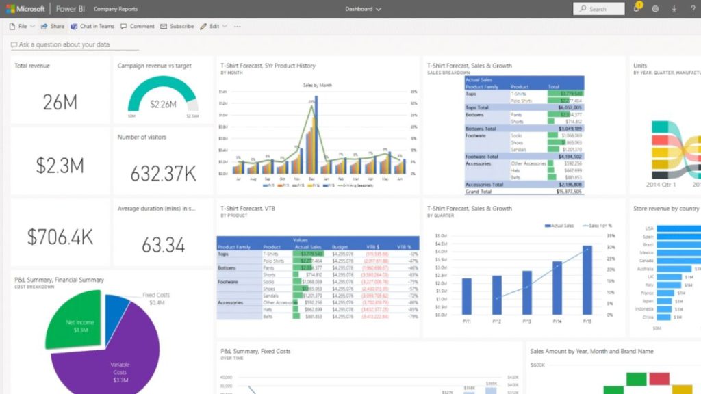This screenshot has height=394, width=701.
Task: Open the more options ellipsis menu
Action: 235,26
